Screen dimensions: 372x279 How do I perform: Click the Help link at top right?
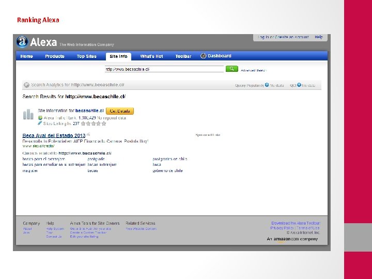point(319,37)
